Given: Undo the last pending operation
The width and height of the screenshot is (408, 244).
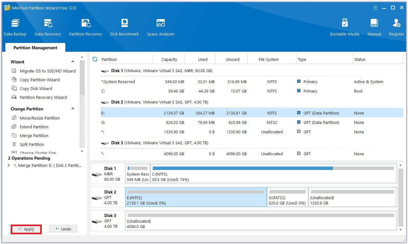Looking at the screenshot, I should click(x=63, y=229).
